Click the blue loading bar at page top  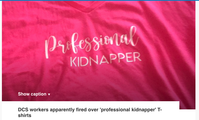[99, 0]
